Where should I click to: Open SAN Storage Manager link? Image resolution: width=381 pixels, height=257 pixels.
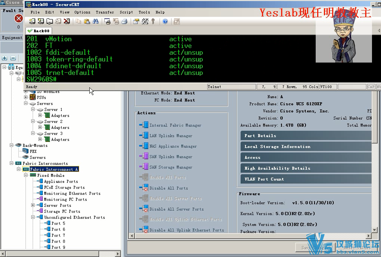170,167
